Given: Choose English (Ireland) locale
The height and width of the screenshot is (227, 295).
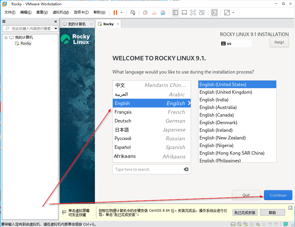Looking at the screenshot, I should pos(237,130).
